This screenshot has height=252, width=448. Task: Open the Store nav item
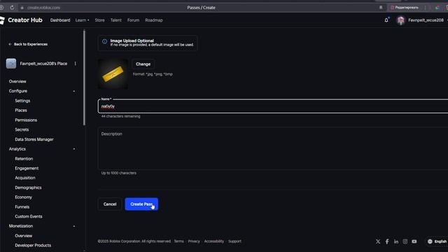point(99,20)
